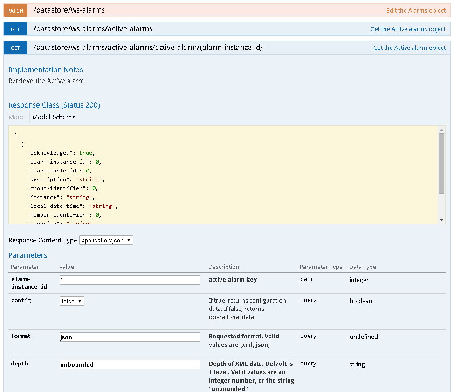The height and width of the screenshot is (392, 454).
Task: Expand the /datastore/ws-alarms/active-alarms endpoint
Action: pos(93,29)
